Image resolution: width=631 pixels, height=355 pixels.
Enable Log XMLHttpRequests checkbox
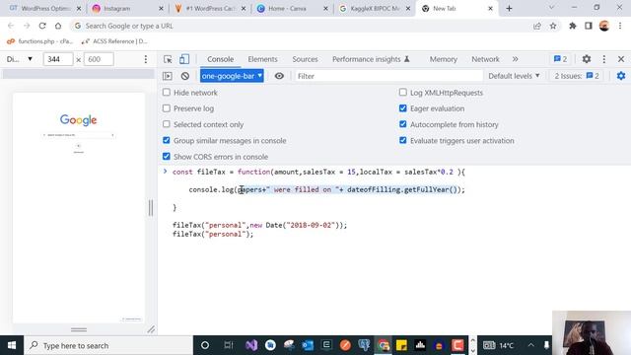click(x=403, y=92)
